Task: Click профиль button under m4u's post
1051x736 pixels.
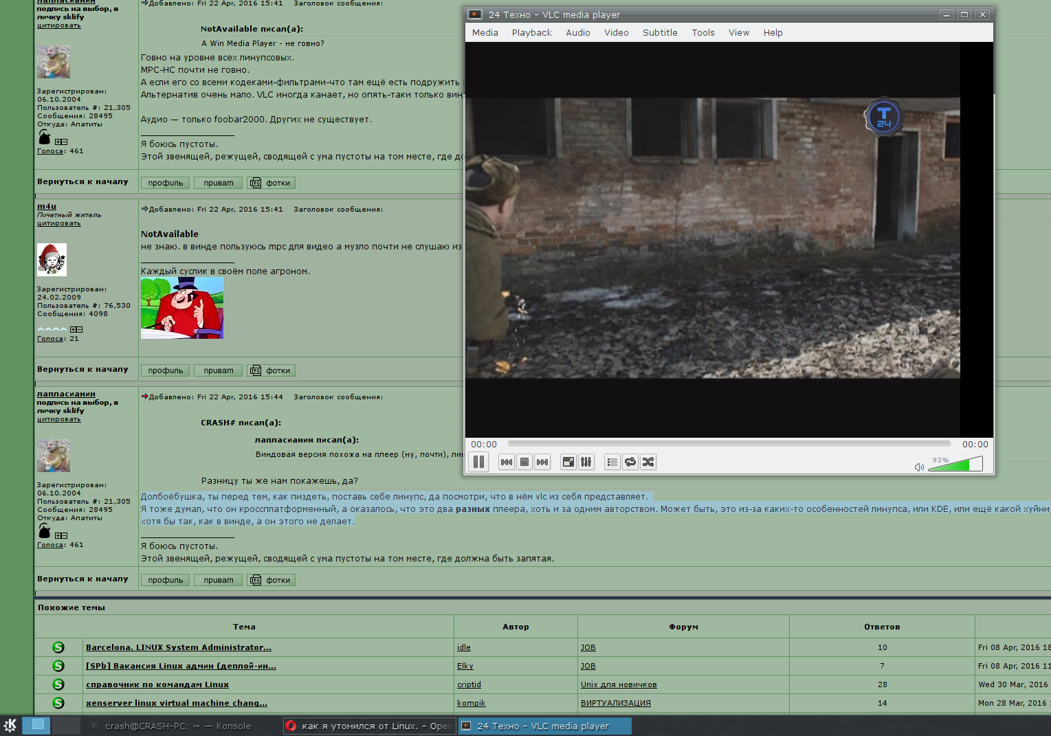Action: tap(166, 370)
